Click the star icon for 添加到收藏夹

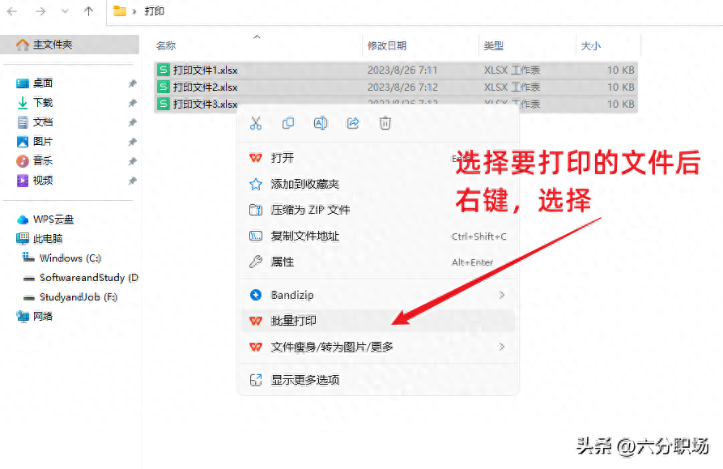[256, 185]
